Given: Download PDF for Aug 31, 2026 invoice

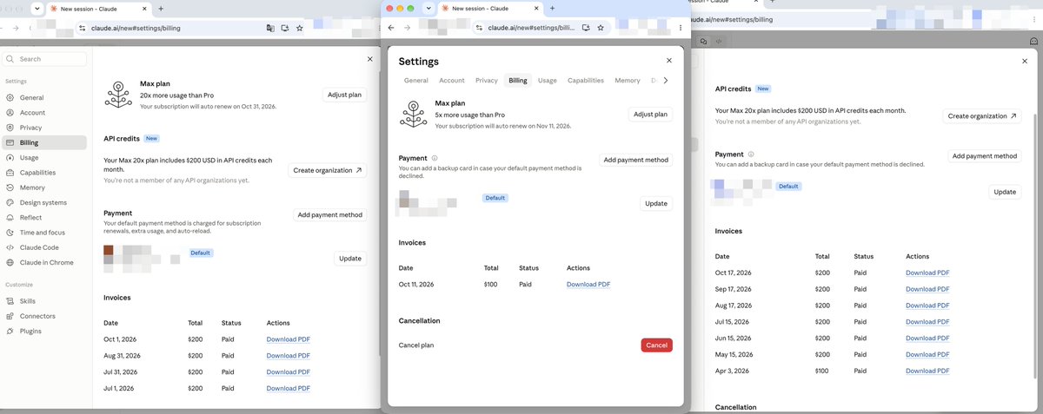Looking at the screenshot, I should 289,356.
